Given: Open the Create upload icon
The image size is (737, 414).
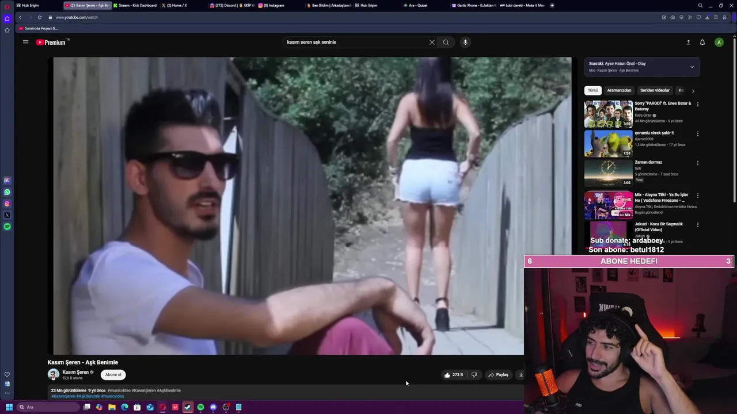Looking at the screenshot, I should [688, 42].
